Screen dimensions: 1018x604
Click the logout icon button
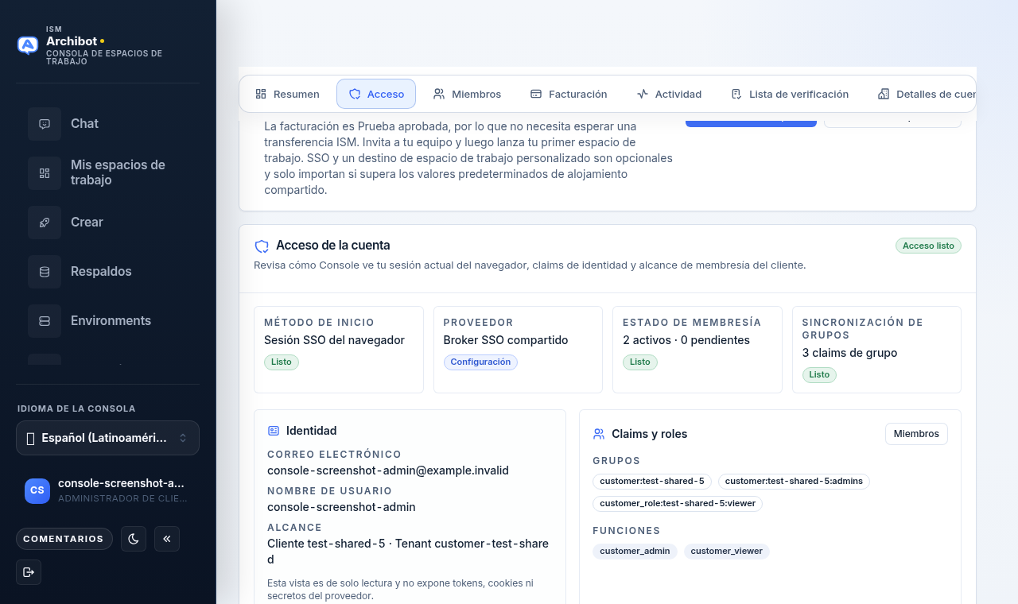[29, 572]
